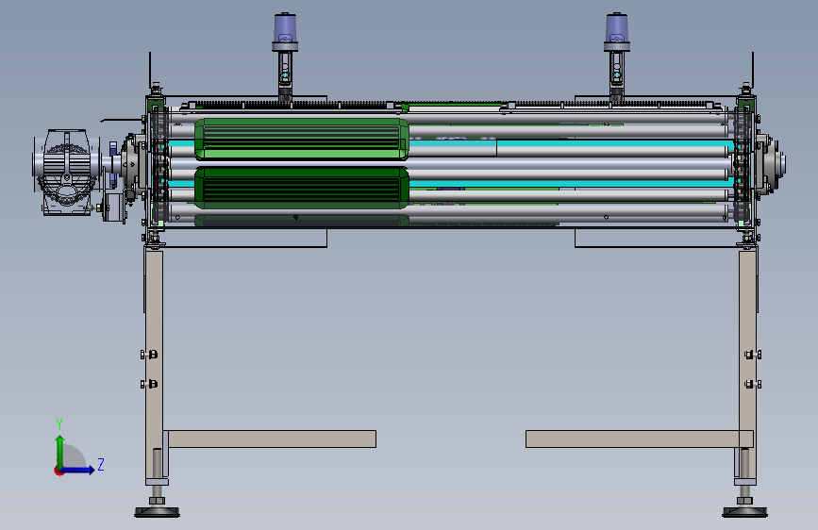Click the Y axis label of the triad
Screen dimensions: 818x530
click(59, 423)
